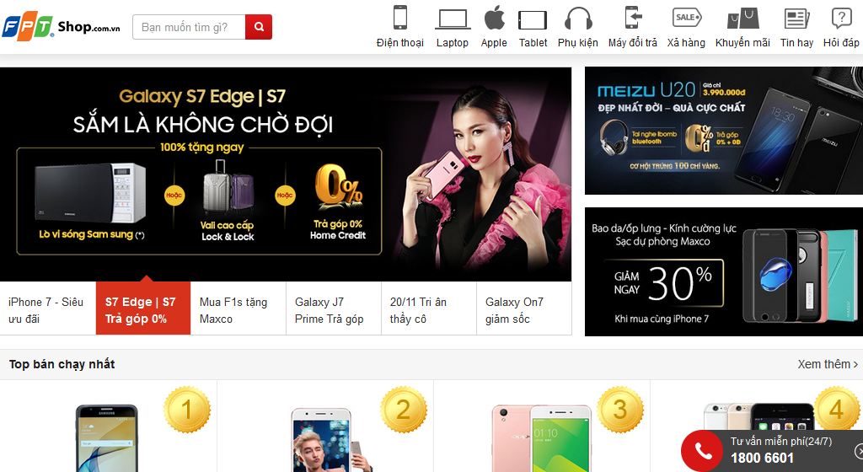Click the 'Top bán chạy nhất' heading

pyautogui.click(x=62, y=364)
